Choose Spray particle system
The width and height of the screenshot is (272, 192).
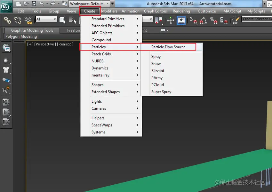pos(172,57)
